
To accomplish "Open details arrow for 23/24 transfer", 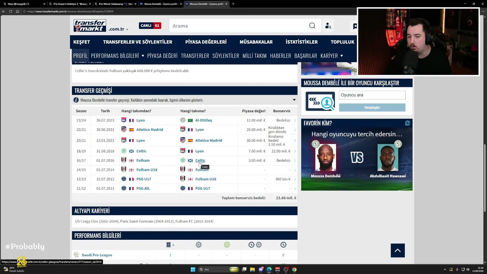I will 295,120.
